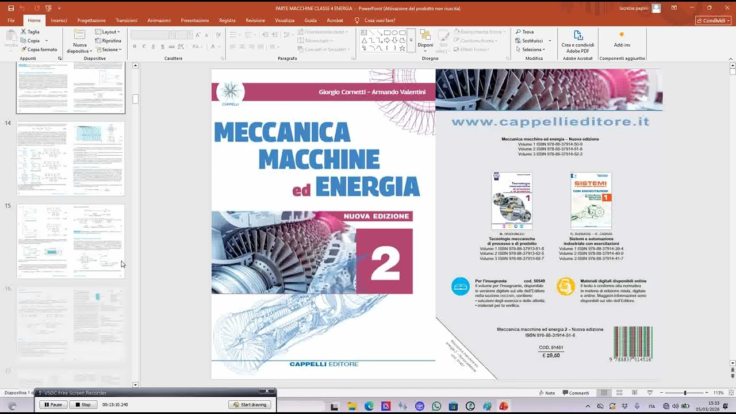Switch to the Progettazione tab
Screen dimensions: 736x414
click(x=91, y=20)
